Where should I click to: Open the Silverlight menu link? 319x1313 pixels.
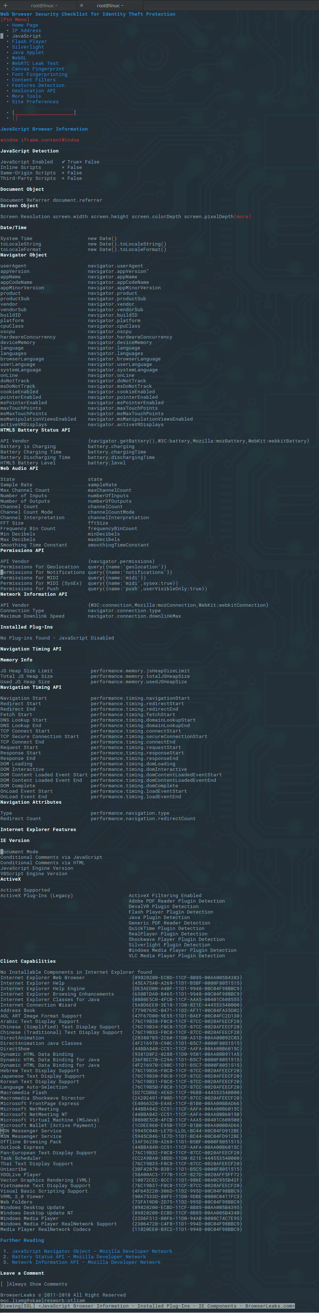tap(27, 47)
